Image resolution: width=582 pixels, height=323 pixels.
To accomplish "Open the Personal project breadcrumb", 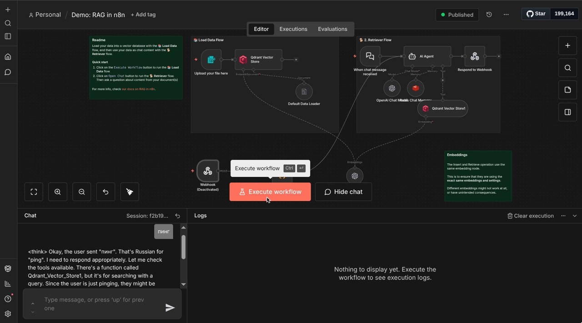I will click(45, 15).
